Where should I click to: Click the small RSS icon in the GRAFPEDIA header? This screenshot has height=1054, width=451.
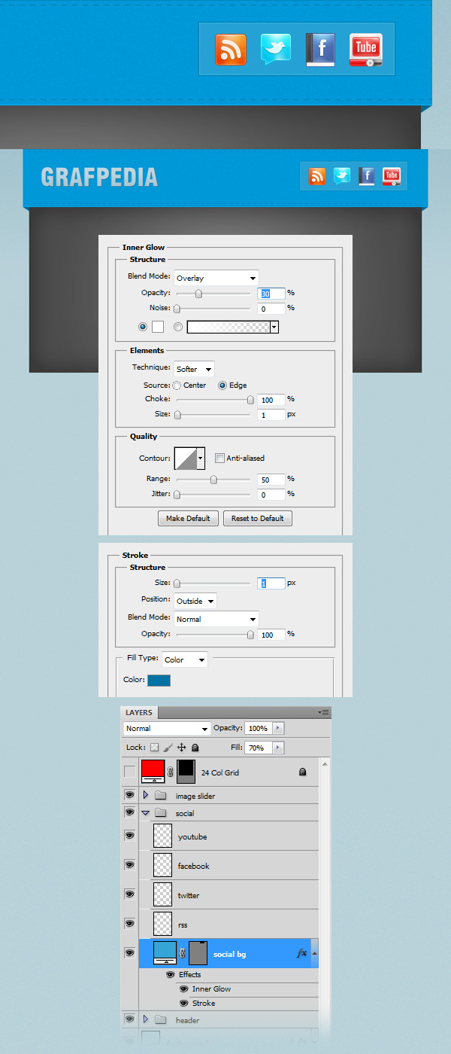[318, 176]
